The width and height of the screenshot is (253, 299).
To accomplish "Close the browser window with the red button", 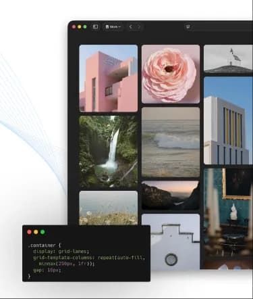I will click(74, 27).
